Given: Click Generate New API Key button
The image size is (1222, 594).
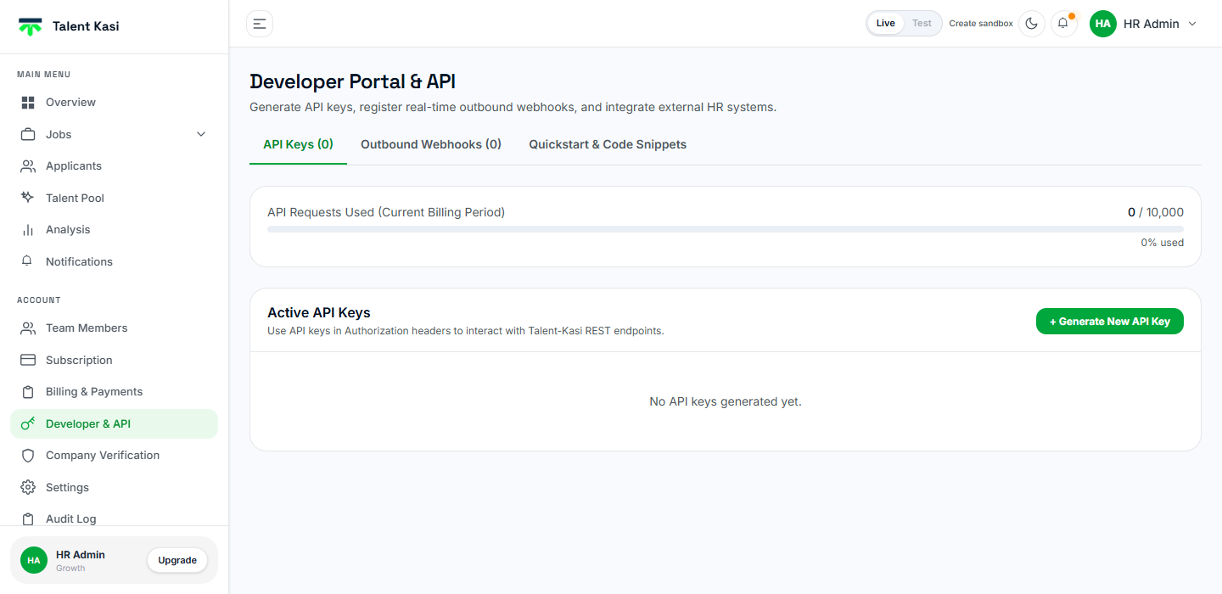Looking at the screenshot, I should click(1109, 322).
